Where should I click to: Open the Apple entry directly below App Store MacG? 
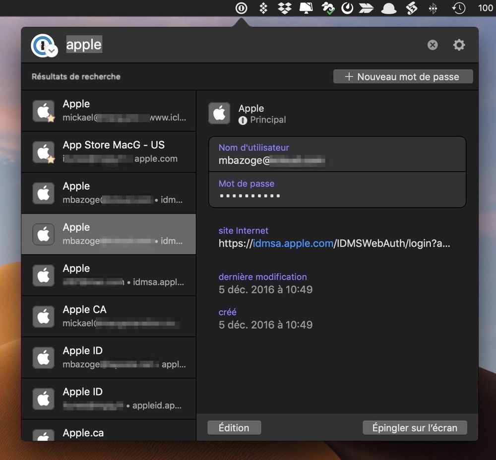(109, 193)
